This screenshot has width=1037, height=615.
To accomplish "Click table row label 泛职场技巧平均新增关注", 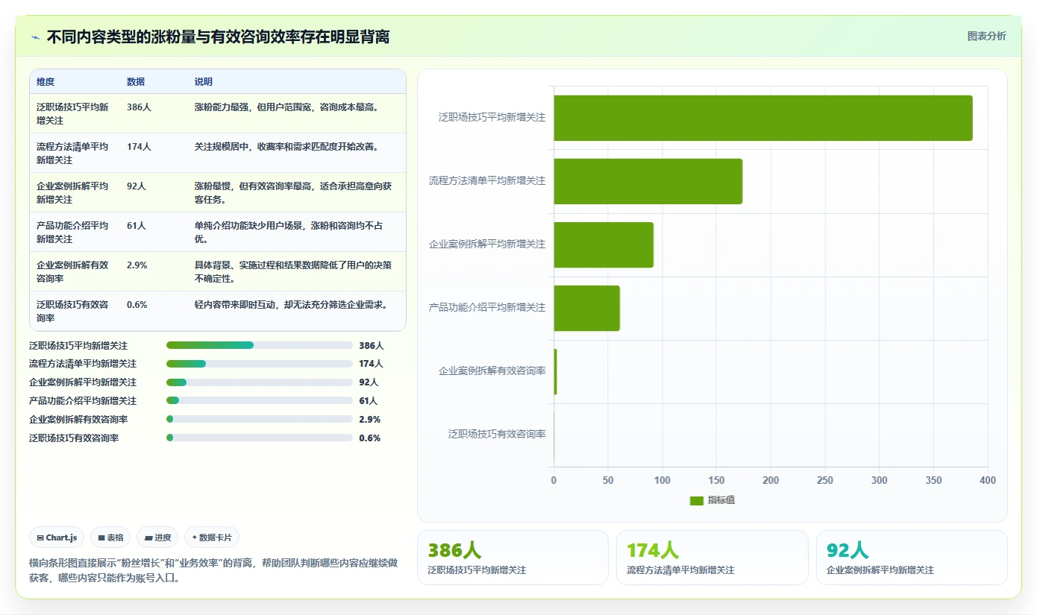I will click(x=72, y=113).
